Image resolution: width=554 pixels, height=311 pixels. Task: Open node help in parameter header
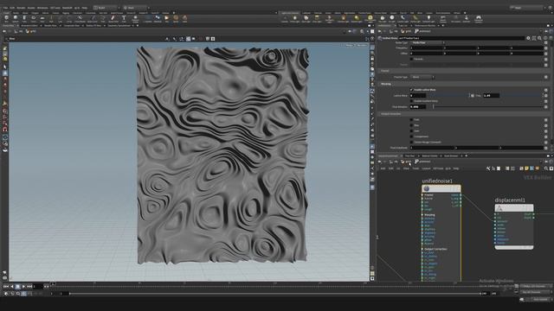(551, 38)
